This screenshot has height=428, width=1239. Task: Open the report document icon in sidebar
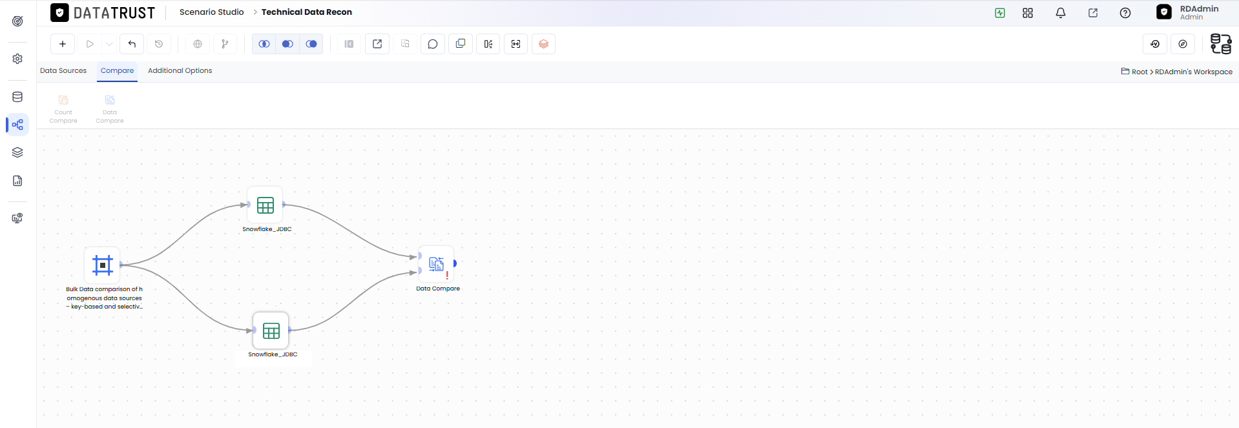[17, 181]
